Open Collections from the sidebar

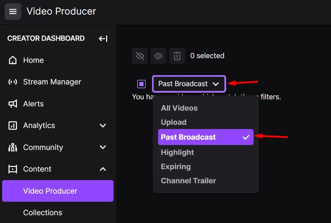pos(42,212)
